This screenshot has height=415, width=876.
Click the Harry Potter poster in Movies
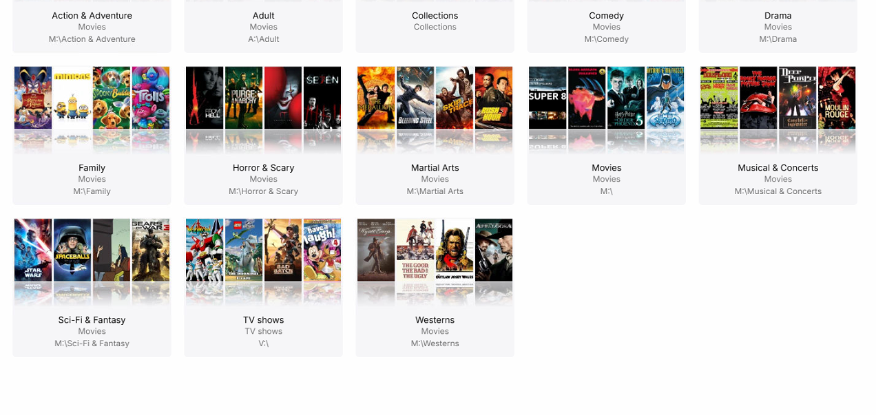click(626, 98)
